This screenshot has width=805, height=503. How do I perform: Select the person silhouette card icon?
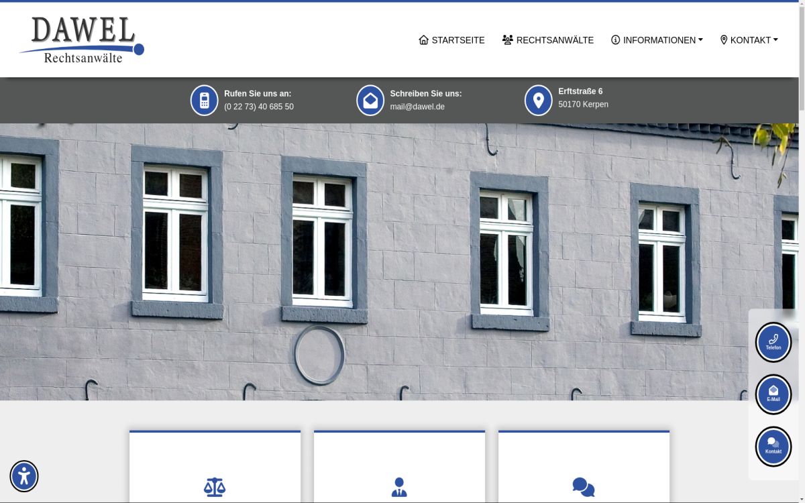pos(399,486)
